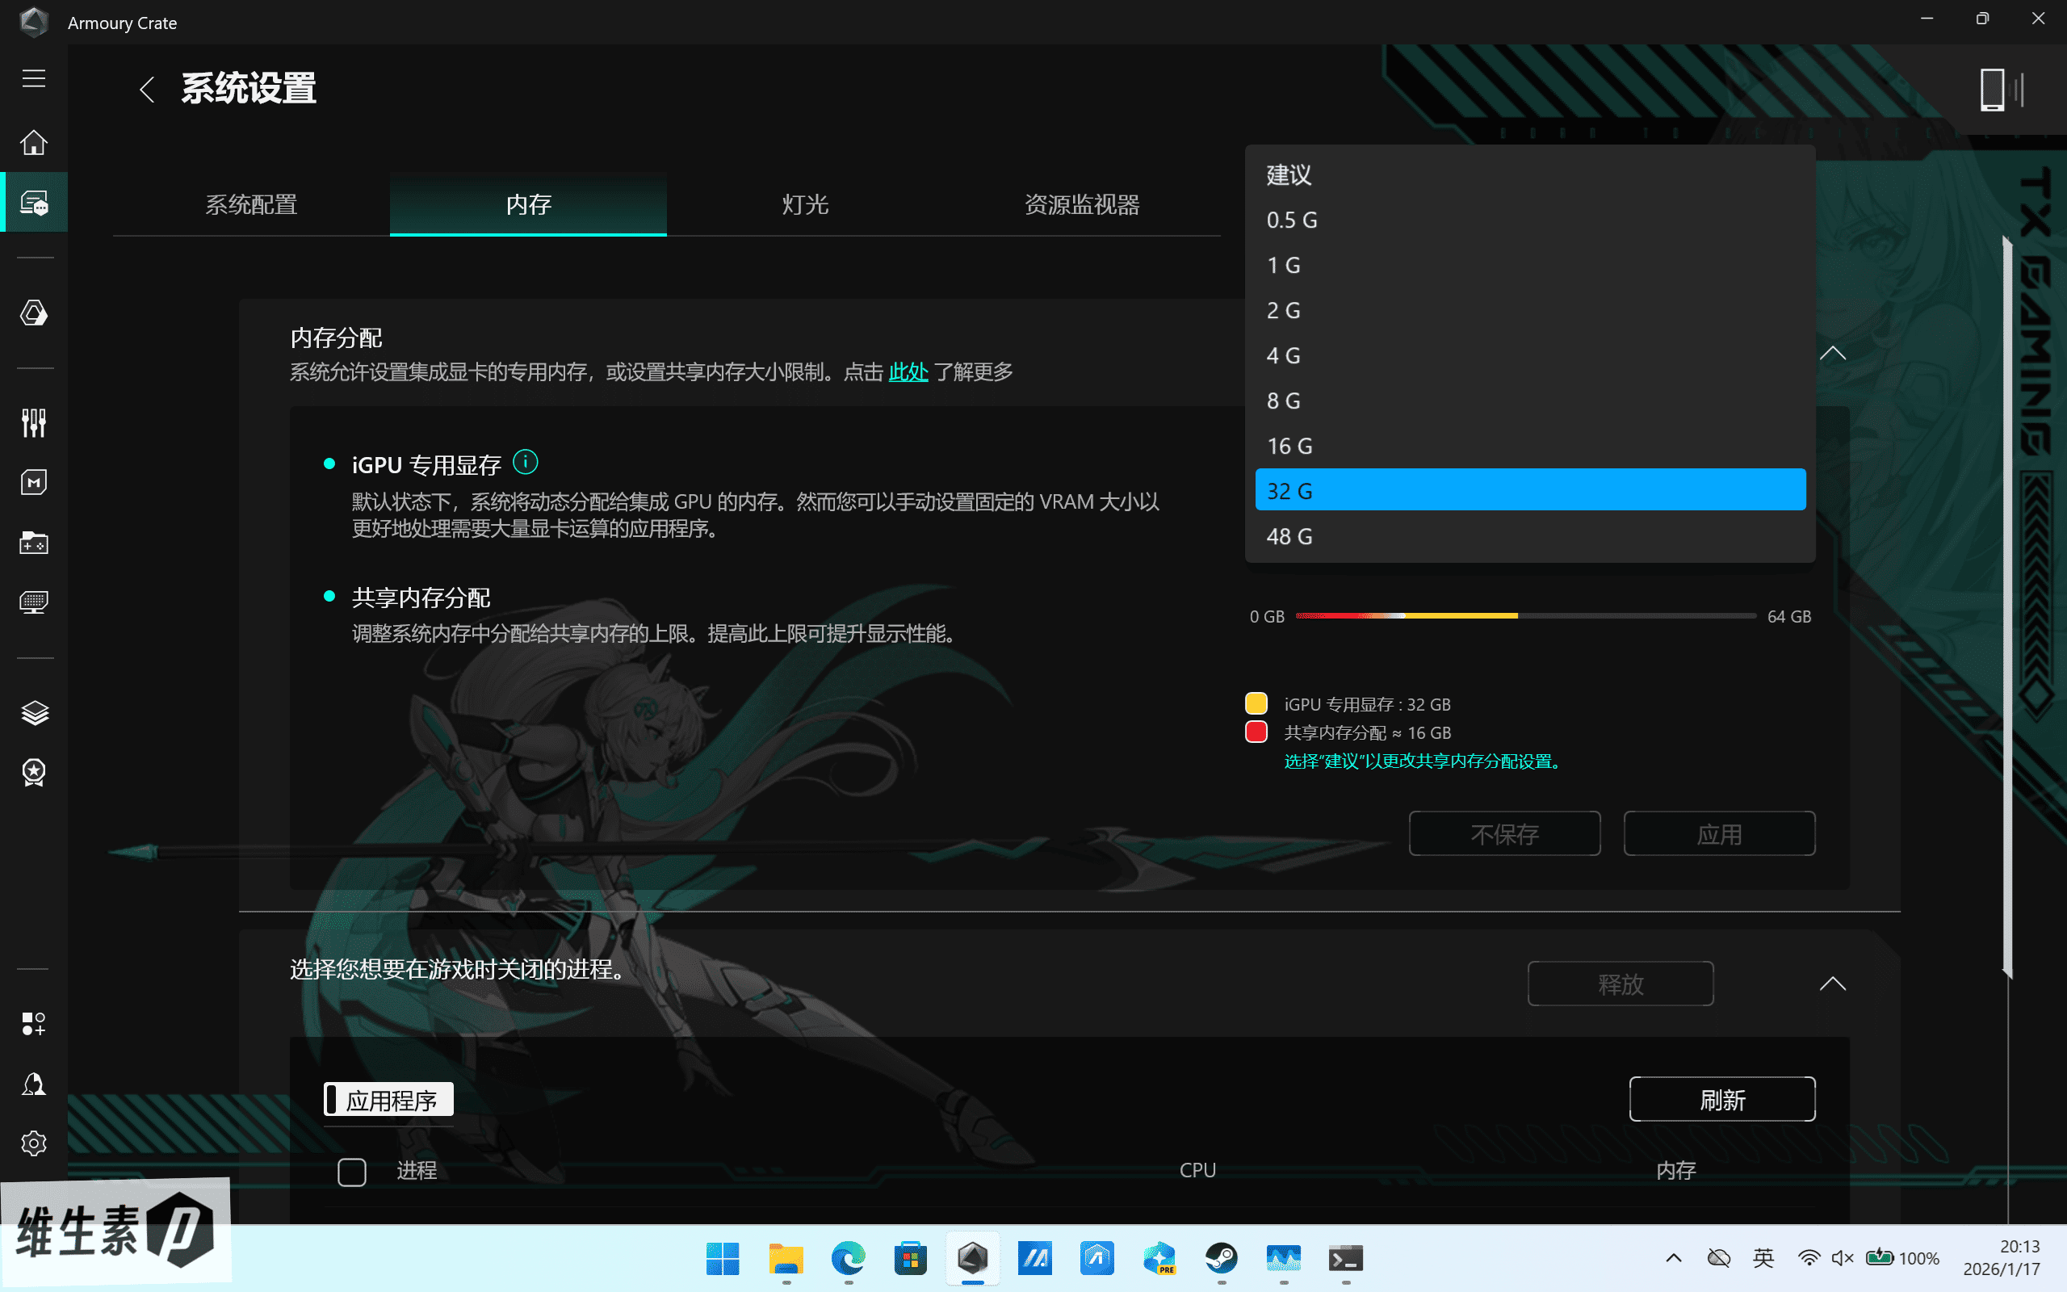Click the hamburger menu icon
This screenshot has height=1292, width=2067.
pyautogui.click(x=33, y=78)
